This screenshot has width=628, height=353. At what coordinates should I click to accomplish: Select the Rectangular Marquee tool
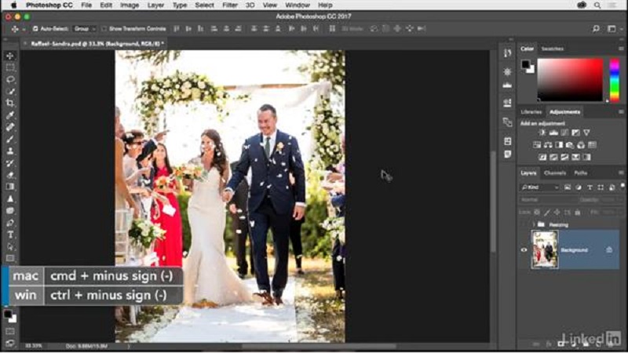[x=10, y=67]
